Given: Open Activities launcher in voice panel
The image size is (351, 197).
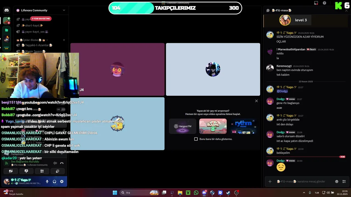Looking at the screenshot, I should [x=42, y=171].
